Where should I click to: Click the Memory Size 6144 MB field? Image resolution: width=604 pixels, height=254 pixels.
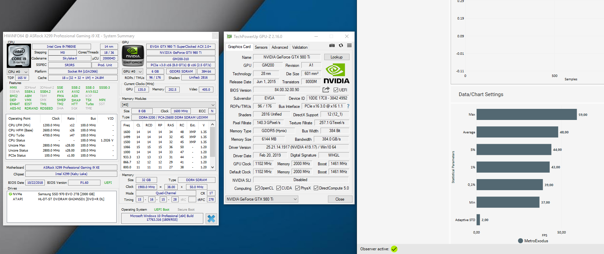269,139
